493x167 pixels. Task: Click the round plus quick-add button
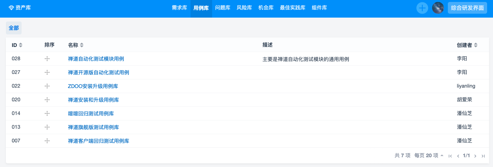(x=422, y=8)
